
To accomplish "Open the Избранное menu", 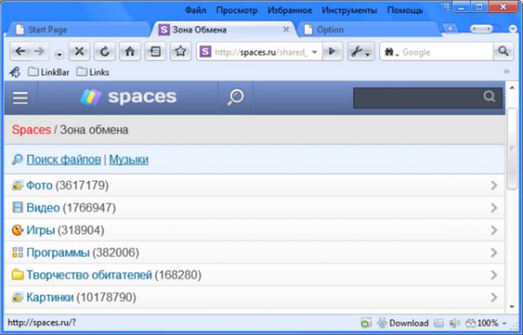I will coord(289,10).
